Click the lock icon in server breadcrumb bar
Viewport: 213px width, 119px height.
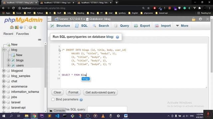pyautogui.click(x=194, y=19)
